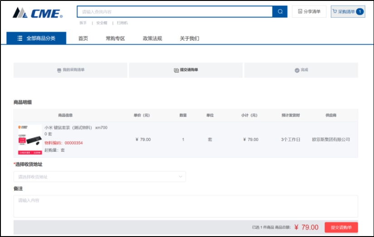
Task: Click the 扫地机 hot search link
Action: tap(122, 23)
